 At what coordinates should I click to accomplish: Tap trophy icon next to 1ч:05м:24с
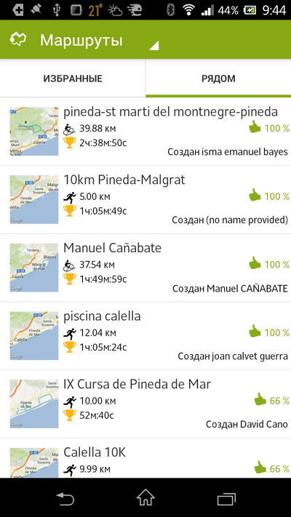[x=69, y=347]
